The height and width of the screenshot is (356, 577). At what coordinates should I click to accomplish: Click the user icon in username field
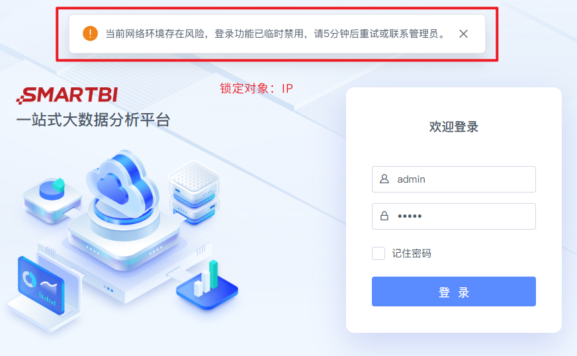tap(384, 179)
